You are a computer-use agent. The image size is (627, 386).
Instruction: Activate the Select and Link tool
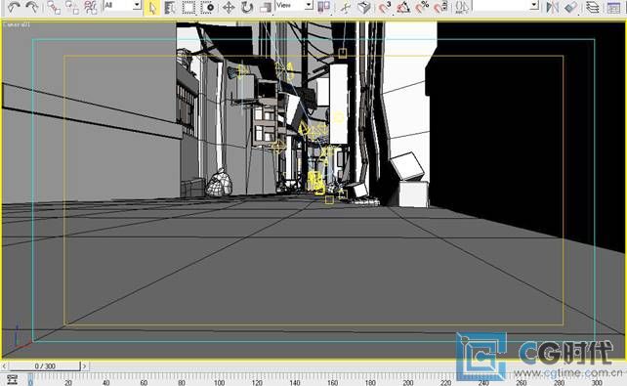[x=54, y=7]
